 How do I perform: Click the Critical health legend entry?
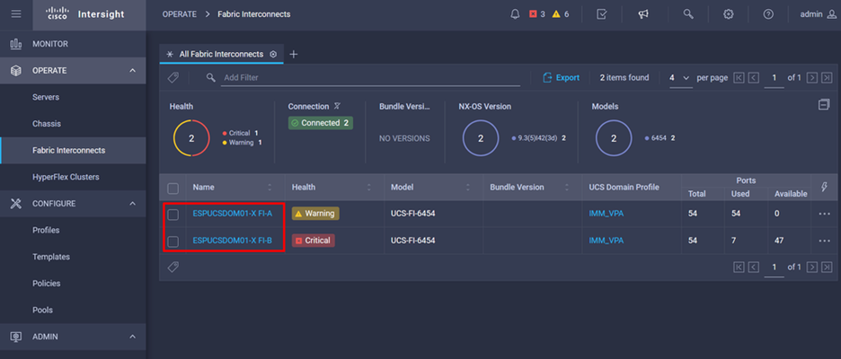pos(241,133)
